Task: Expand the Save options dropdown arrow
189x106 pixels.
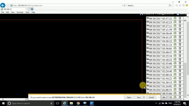Action: point(144,97)
